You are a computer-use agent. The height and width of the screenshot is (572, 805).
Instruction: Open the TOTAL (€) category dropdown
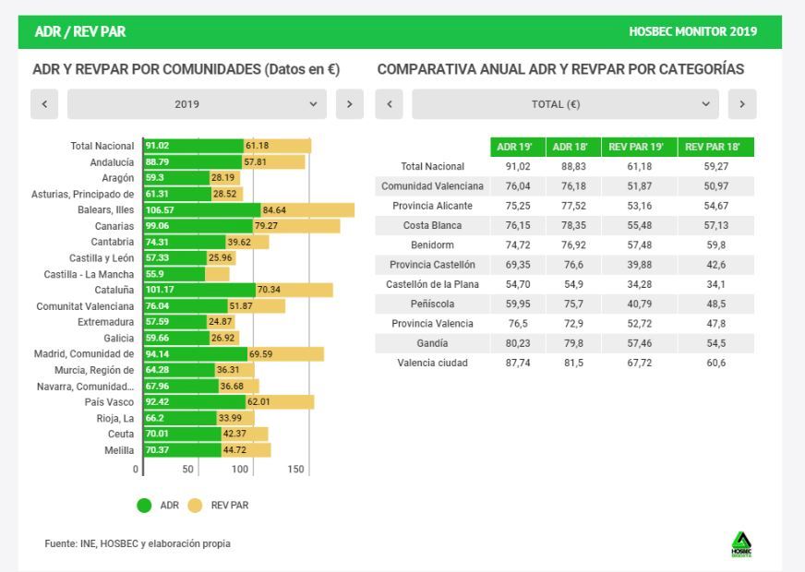[565, 104]
